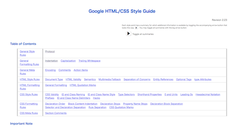The image size is (244, 128).
Task: Open 0 and Units link
Action: (171, 94)
